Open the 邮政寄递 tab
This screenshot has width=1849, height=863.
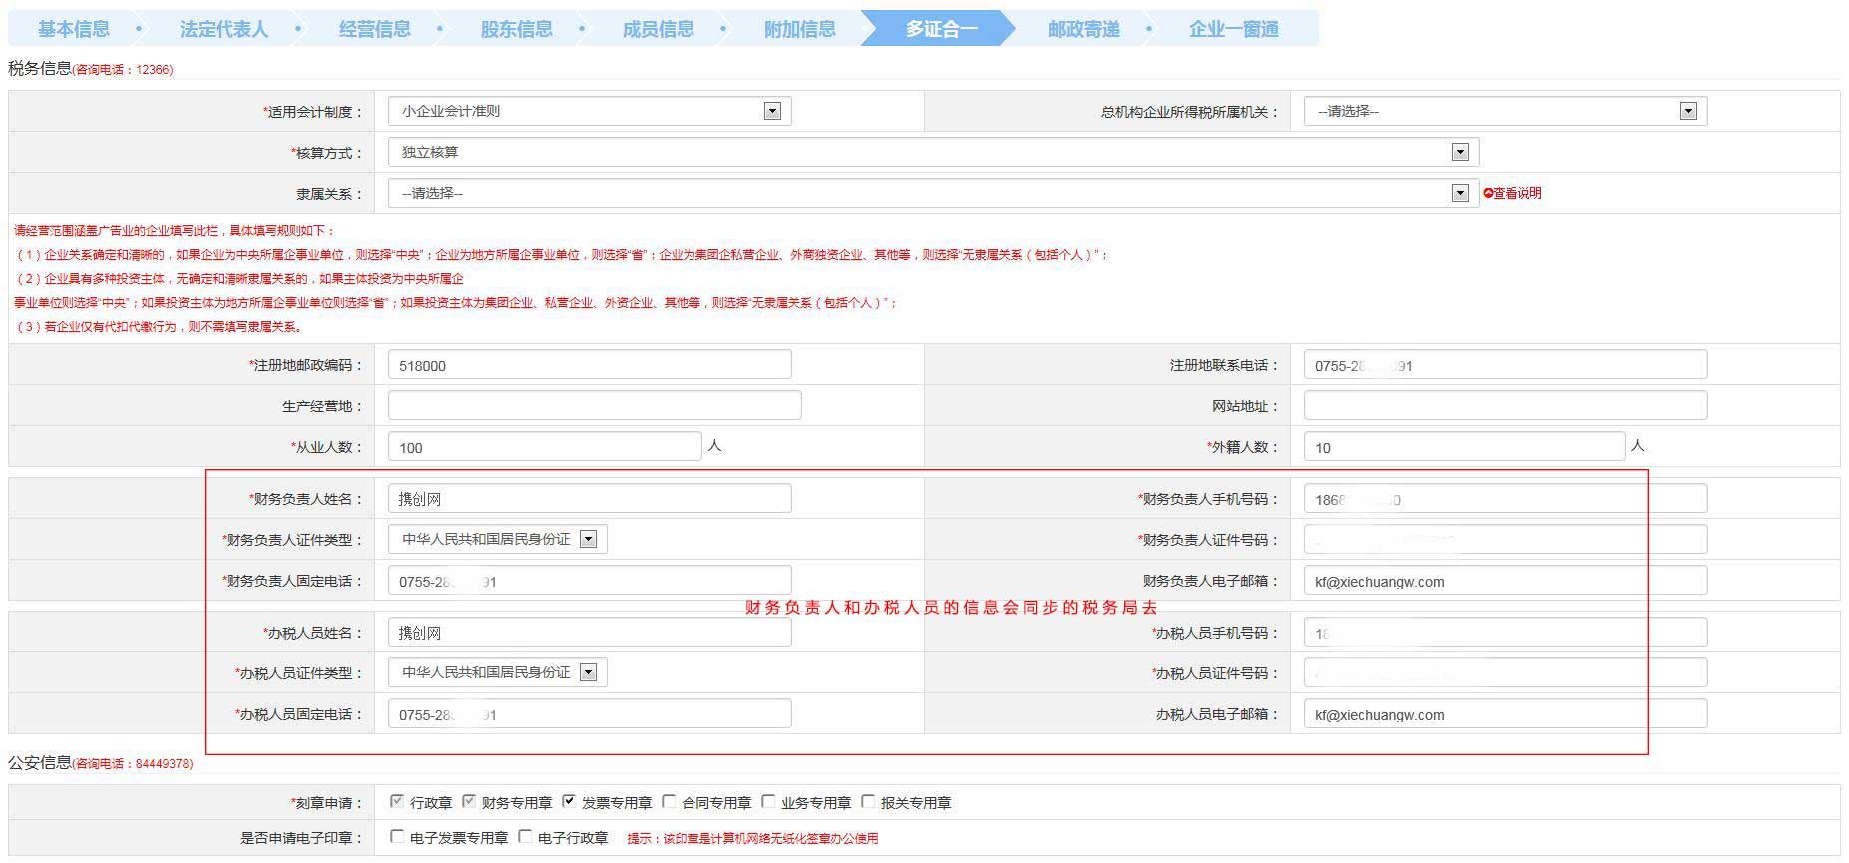pyautogui.click(x=1083, y=29)
